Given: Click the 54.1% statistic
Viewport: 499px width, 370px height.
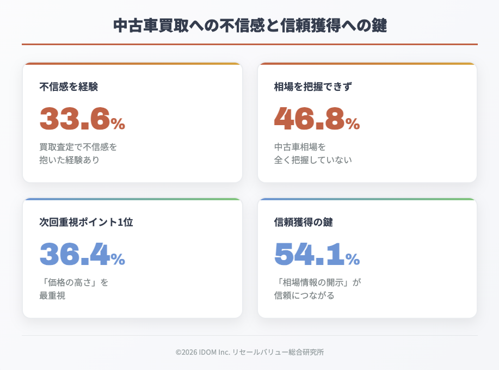Looking at the screenshot, I should (x=317, y=254).
